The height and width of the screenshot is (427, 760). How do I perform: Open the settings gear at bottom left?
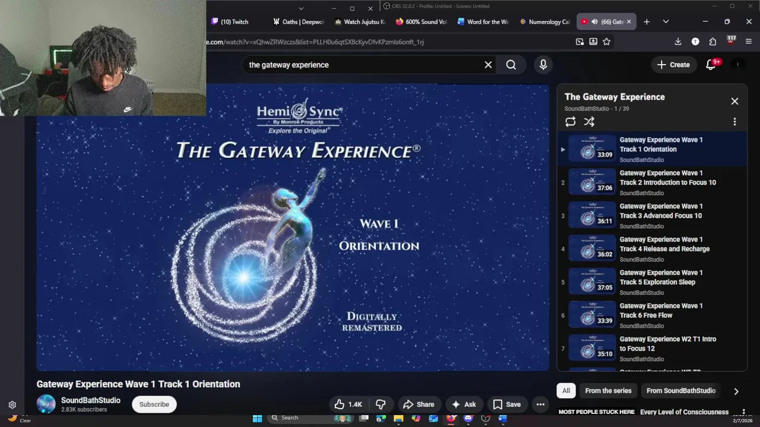coord(12,405)
